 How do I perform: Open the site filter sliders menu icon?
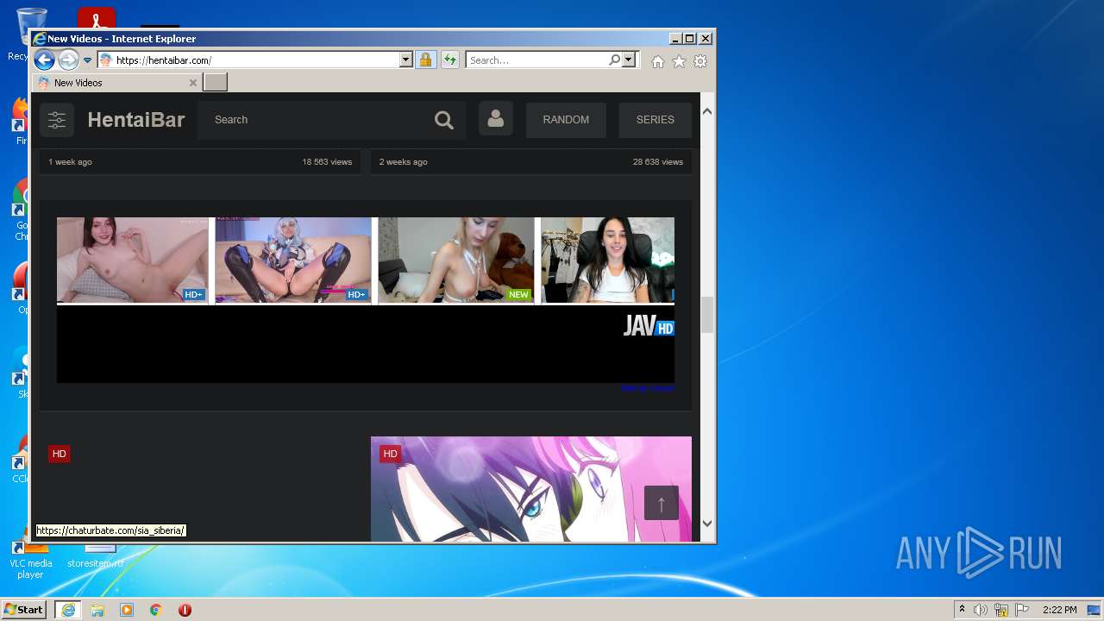tap(57, 120)
